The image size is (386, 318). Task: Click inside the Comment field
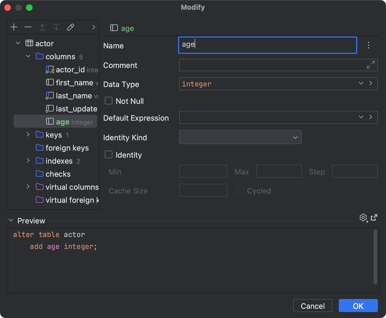(271, 65)
